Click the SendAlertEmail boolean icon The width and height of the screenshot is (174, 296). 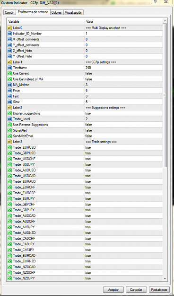(9, 136)
